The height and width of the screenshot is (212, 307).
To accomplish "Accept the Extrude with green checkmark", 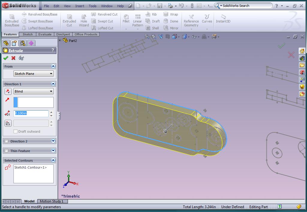I will pyautogui.click(x=6, y=58).
